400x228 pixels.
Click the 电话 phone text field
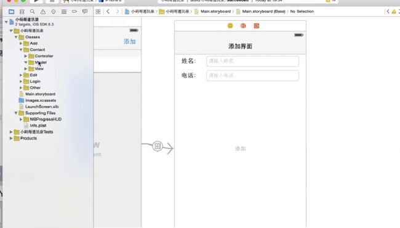252,76
